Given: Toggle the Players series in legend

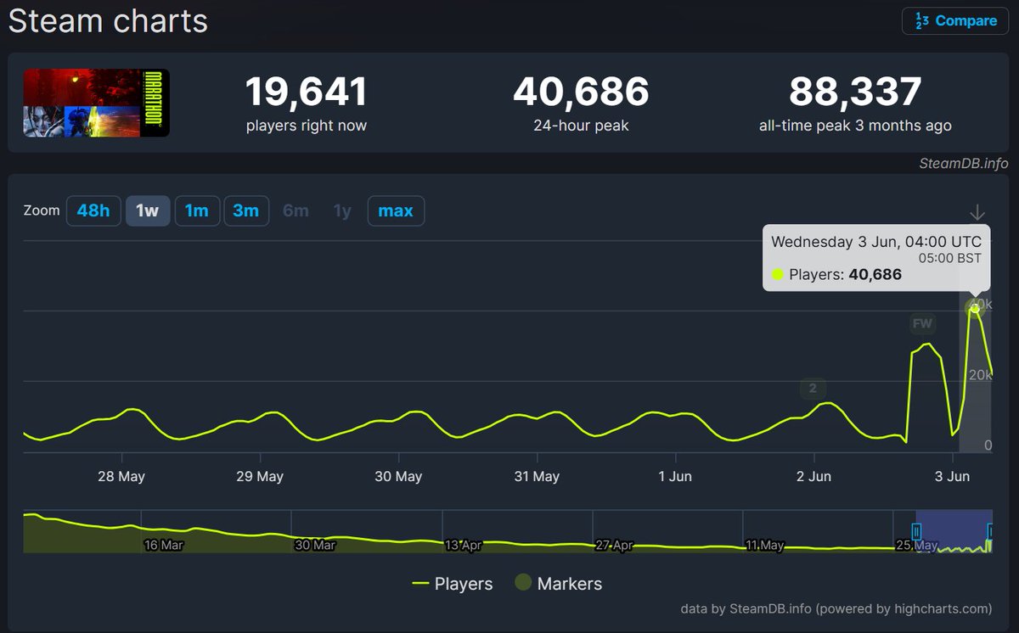Looking at the screenshot, I should (453, 584).
